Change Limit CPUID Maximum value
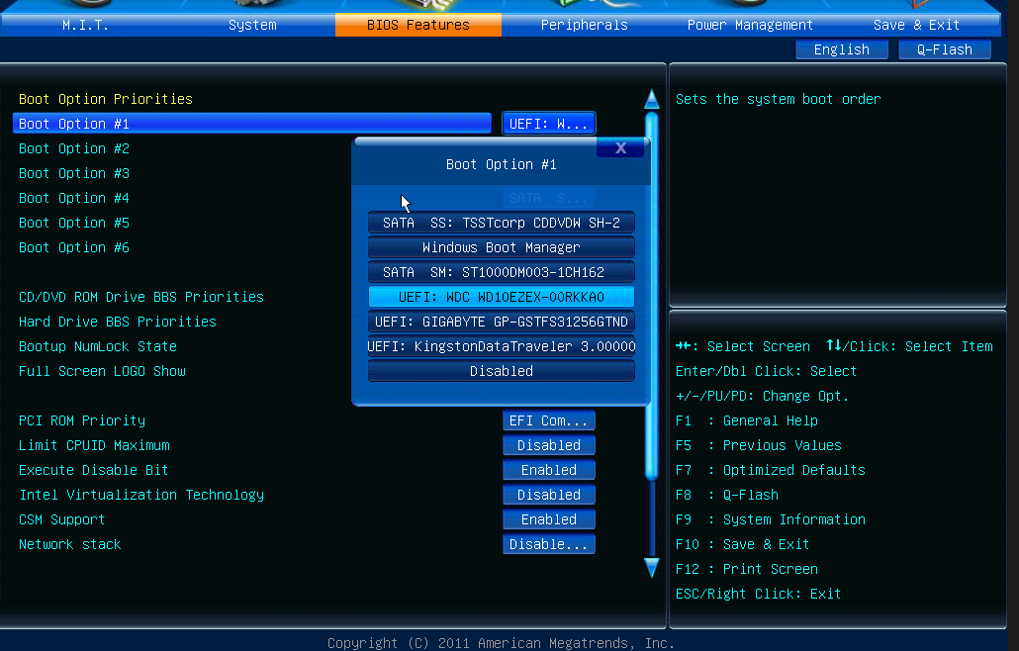The image size is (1019, 651). pyautogui.click(x=548, y=445)
